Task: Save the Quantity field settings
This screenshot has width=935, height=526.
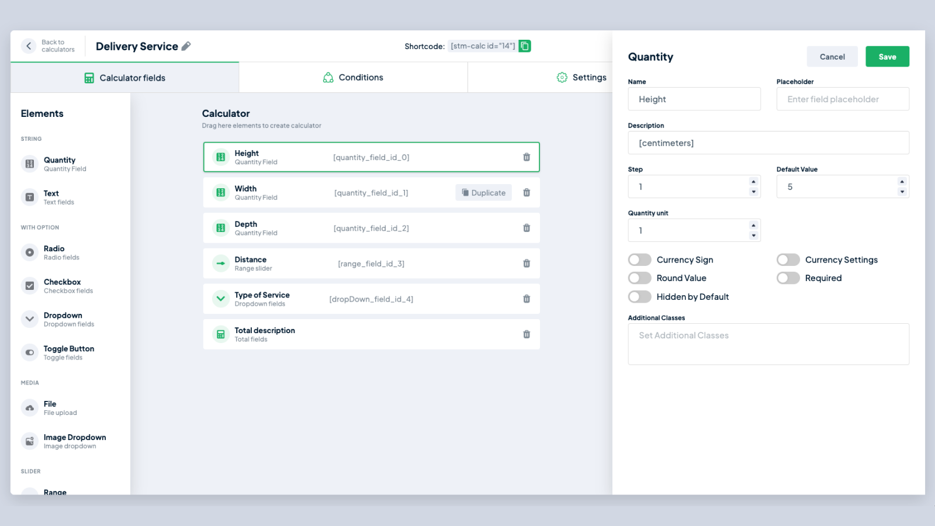Action: tap(887, 57)
